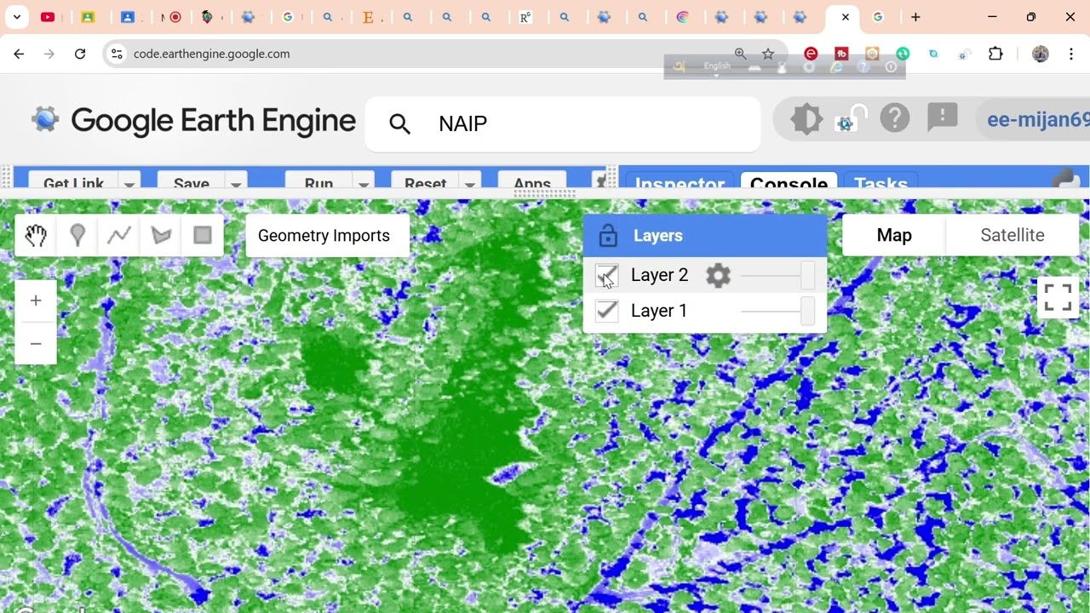
Task: Toggle Layer 1 visibility checkbox
Action: coord(606,311)
